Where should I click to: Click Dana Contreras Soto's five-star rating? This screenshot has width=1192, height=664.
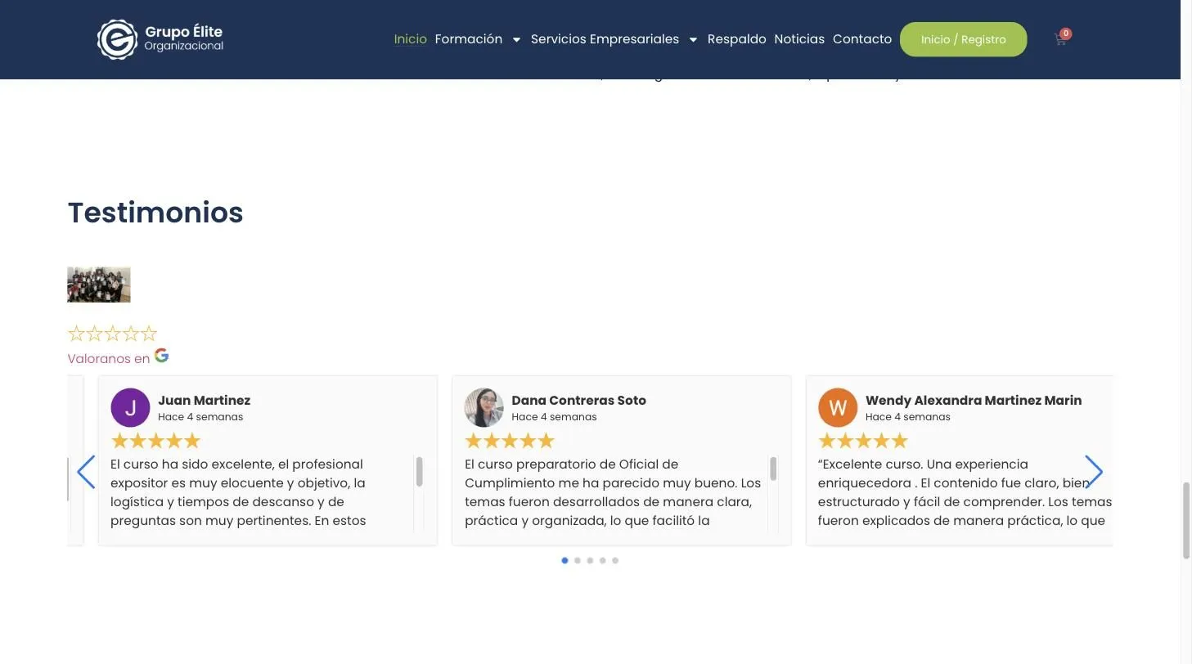[510, 442]
